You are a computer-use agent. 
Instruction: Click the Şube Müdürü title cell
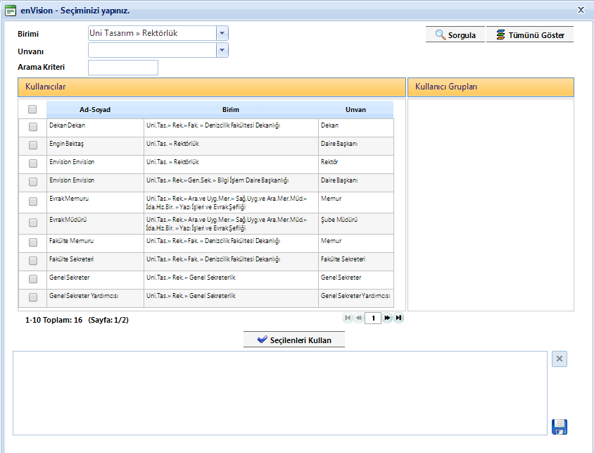coord(355,223)
